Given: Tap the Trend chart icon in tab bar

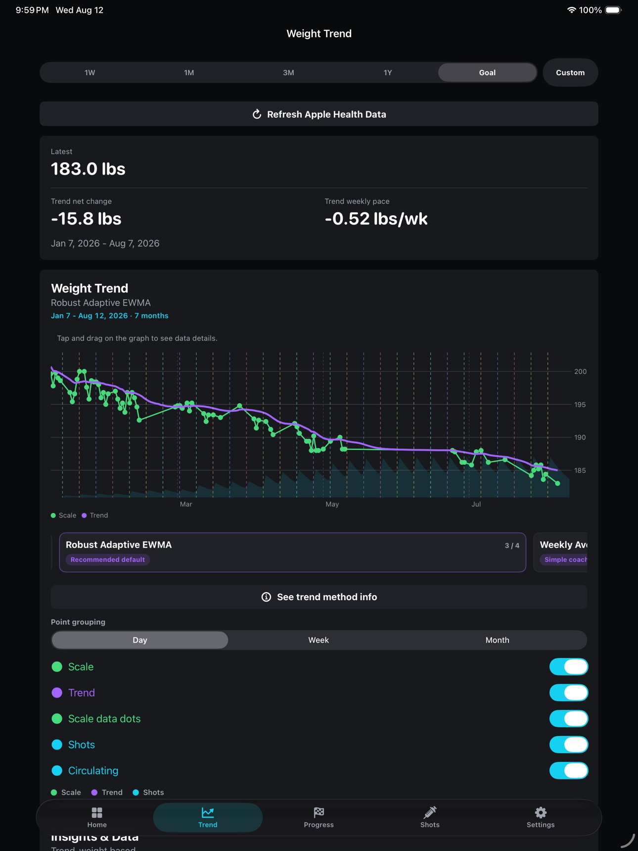Looking at the screenshot, I should (x=208, y=812).
